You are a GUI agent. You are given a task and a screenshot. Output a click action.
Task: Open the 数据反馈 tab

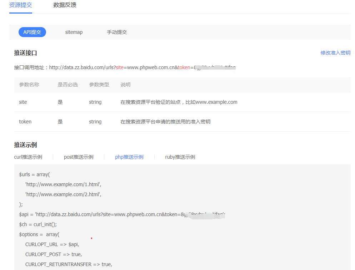coord(65,5)
